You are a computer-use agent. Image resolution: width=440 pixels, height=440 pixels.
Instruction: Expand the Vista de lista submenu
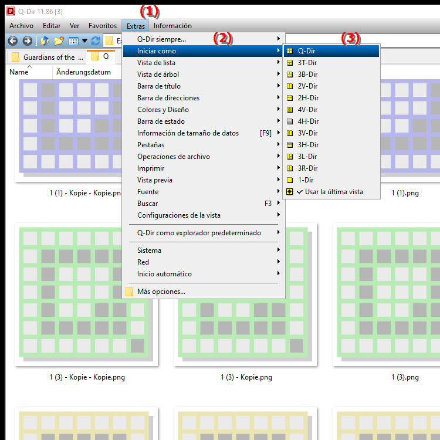278,62
